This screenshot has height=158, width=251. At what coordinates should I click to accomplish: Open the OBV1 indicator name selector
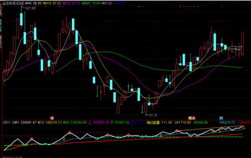coord(6,122)
